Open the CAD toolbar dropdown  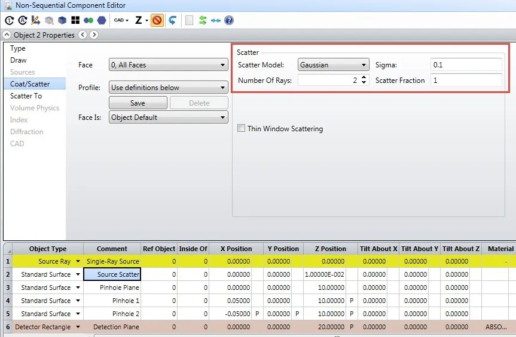tap(121, 20)
